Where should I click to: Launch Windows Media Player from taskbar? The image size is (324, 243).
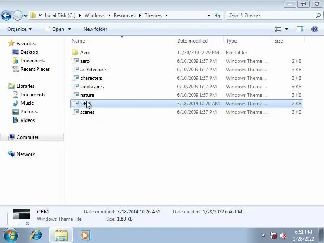pos(85,235)
